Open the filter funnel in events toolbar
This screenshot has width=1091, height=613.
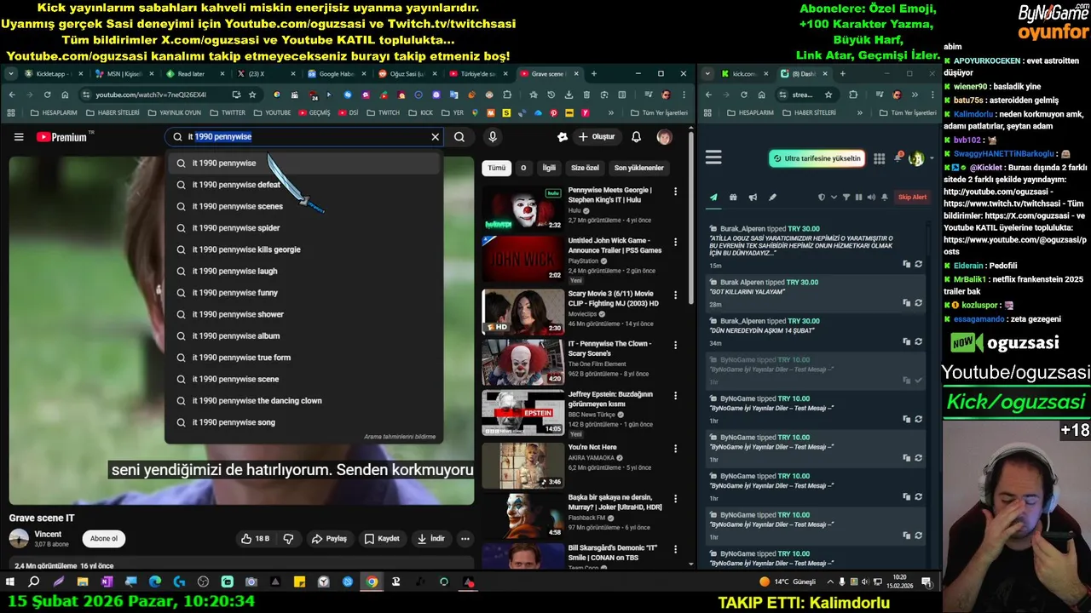click(x=846, y=198)
